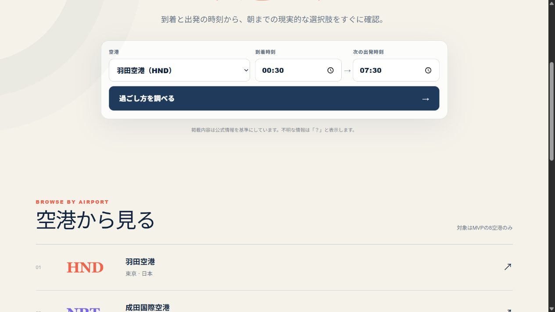Click the scrollbar down arrow
The height and width of the screenshot is (312, 555).
pos(552,308)
